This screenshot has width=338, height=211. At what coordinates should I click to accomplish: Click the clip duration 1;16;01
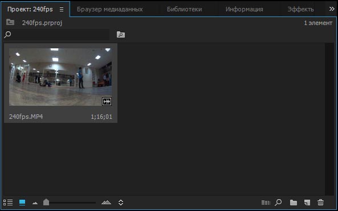(x=101, y=117)
